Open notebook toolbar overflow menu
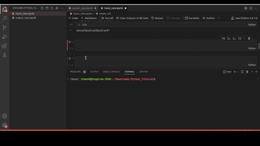The height and width of the screenshot is (146, 260). point(219,18)
